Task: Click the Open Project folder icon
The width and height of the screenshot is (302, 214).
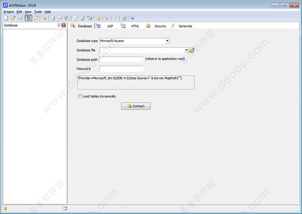Action: pos(13,18)
